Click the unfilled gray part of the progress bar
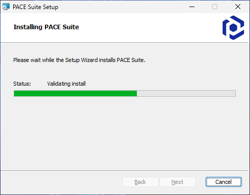Image resolution: width=250 pixels, height=195 pixels. [186, 93]
